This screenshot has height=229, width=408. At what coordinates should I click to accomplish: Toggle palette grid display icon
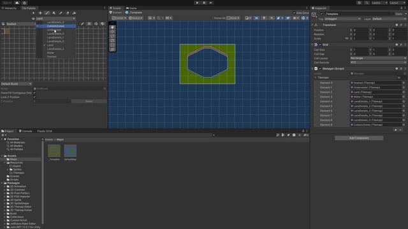89,24
